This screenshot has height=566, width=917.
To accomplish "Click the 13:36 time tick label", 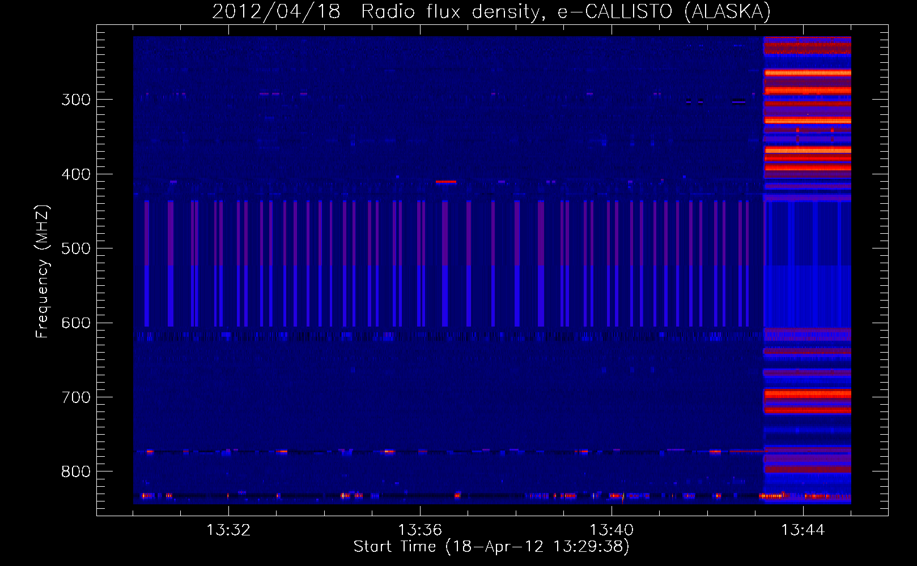I will coord(420,530).
